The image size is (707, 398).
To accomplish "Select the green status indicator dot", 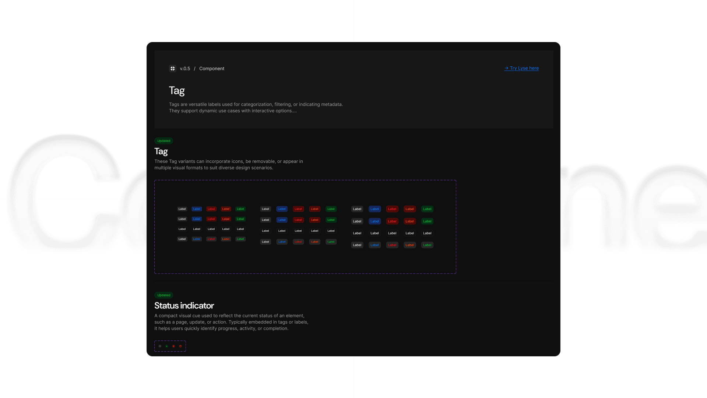I will tap(166, 346).
